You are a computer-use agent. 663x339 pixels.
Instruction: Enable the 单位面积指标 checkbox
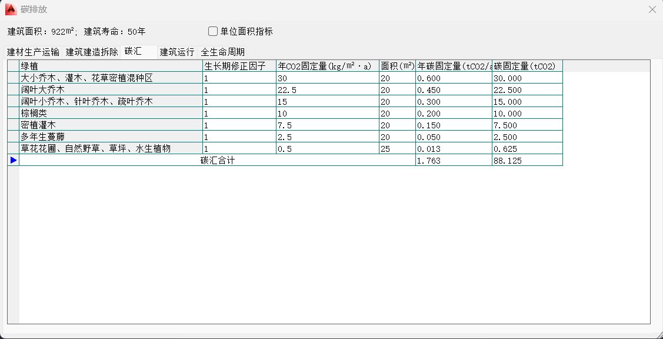[214, 31]
